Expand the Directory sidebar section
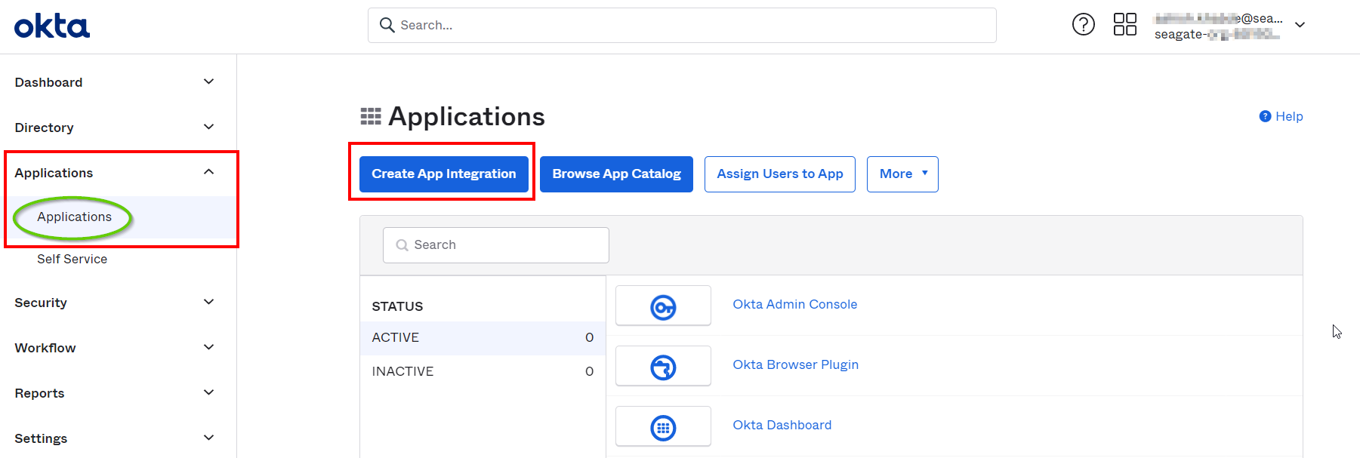 point(208,127)
